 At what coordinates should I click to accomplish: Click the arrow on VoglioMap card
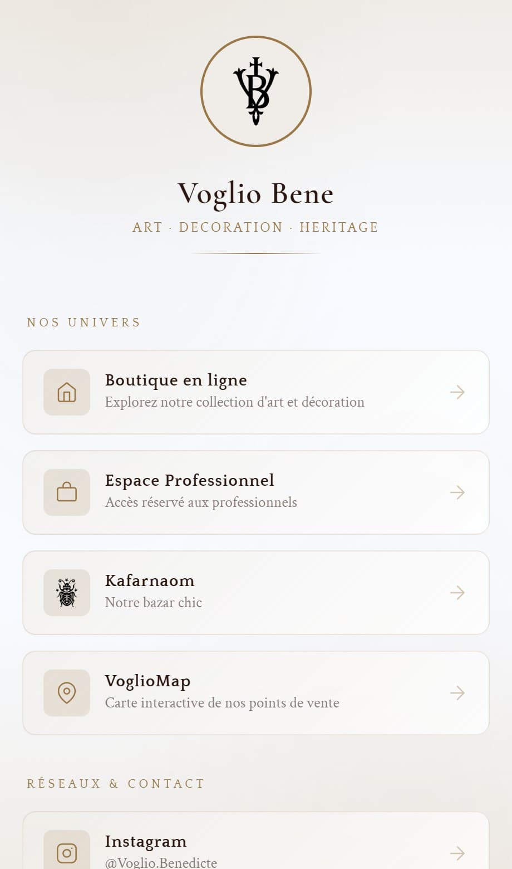point(457,693)
